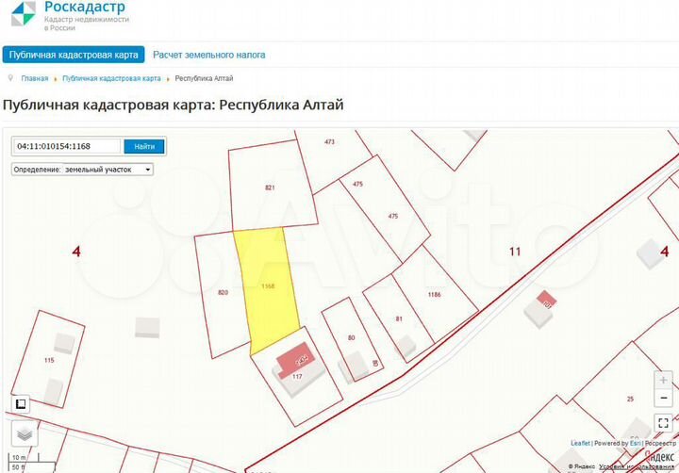The width and height of the screenshot is (679, 473).
Task: Go to Главная breadcrumb link
Action: pos(35,78)
